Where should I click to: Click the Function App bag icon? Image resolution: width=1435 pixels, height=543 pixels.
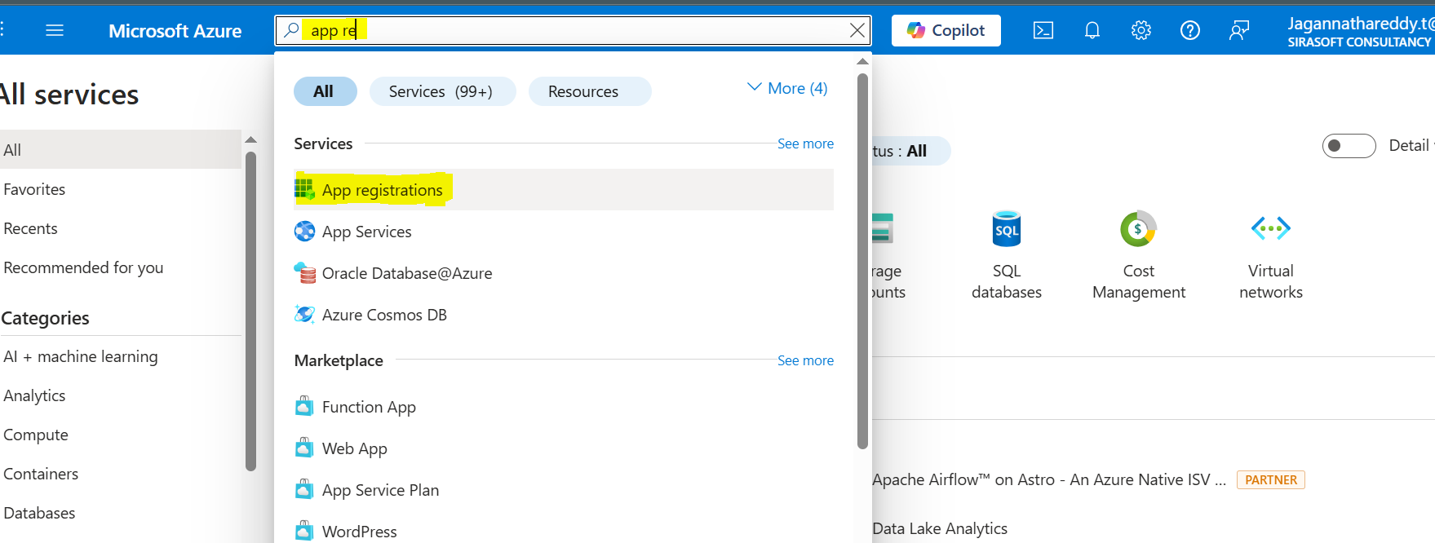tap(304, 406)
